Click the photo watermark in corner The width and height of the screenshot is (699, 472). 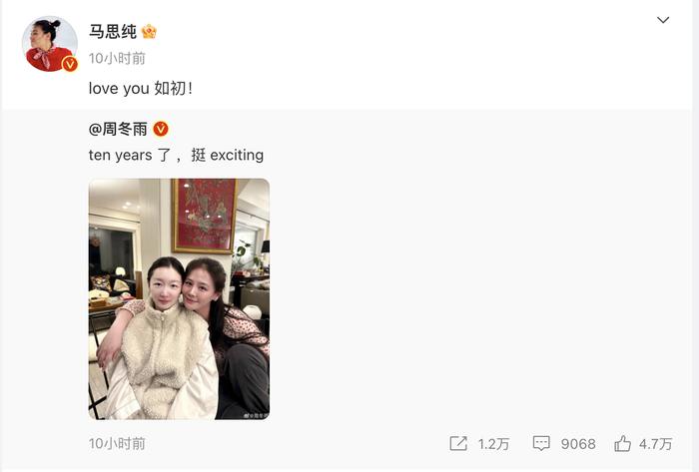click(x=256, y=415)
